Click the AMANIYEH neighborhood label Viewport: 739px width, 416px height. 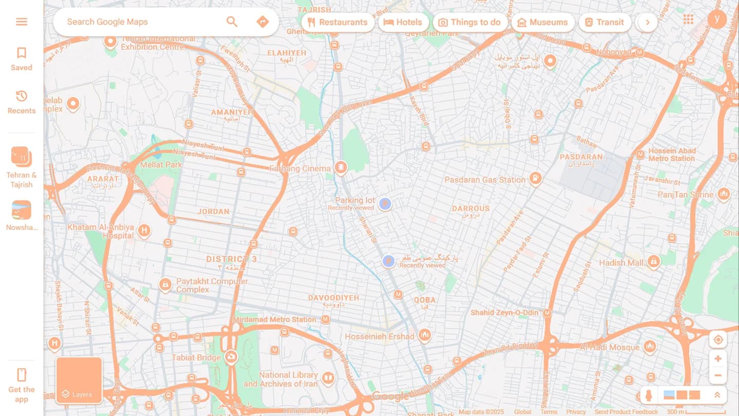click(x=232, y=112)
